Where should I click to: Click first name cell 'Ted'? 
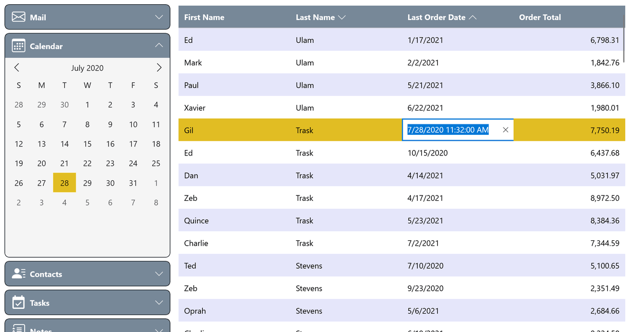point(190,266)
